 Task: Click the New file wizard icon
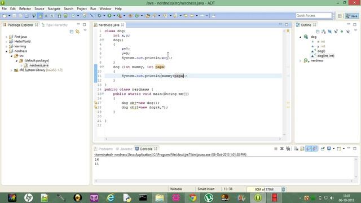point(5,16)
